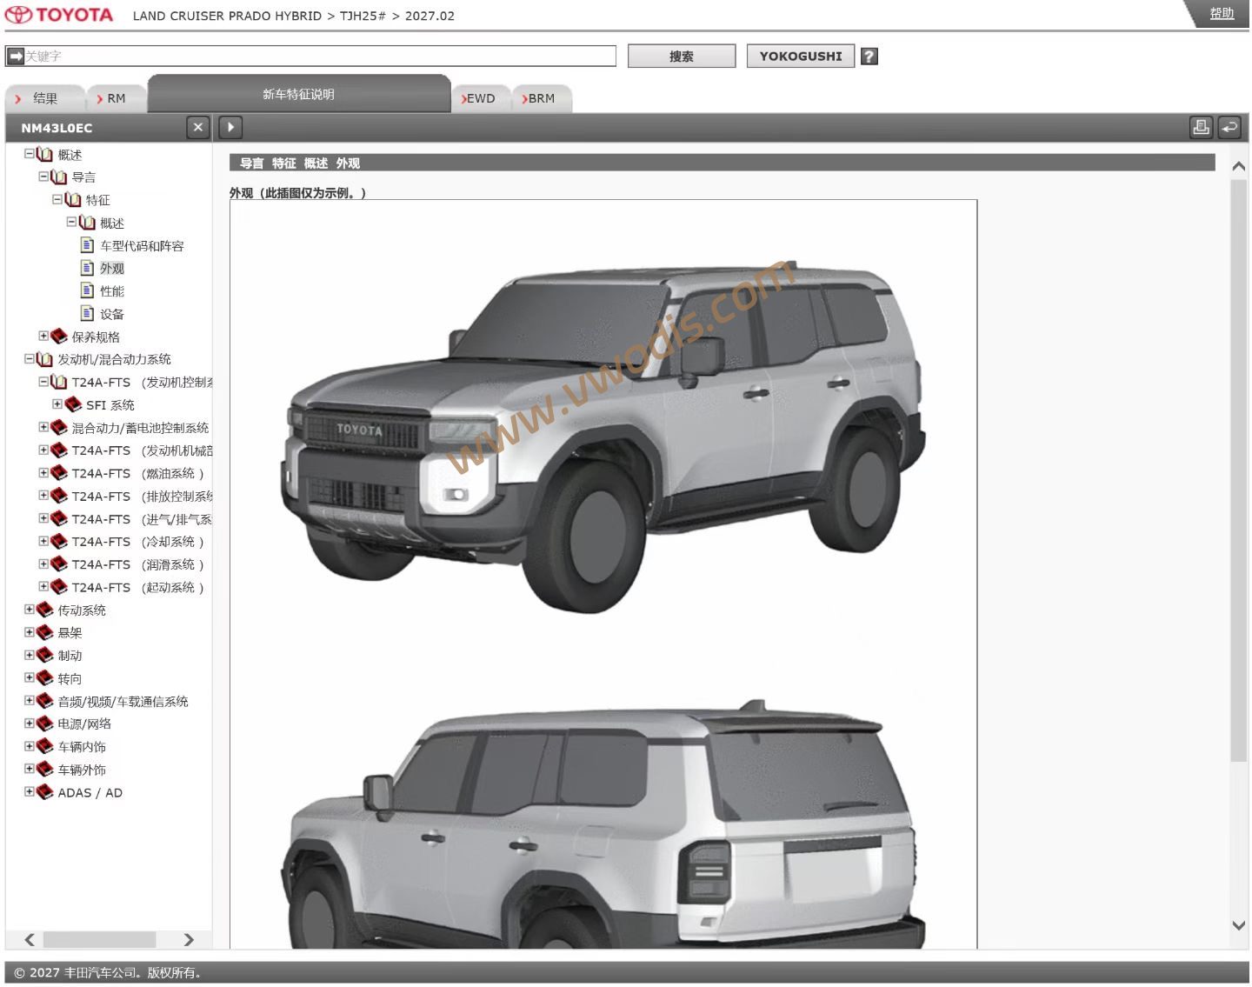The height and width of the screenshot is (987, 1252).
Task: Click the content pane scroll down arrow
Action: click(x=1239, y=925)
